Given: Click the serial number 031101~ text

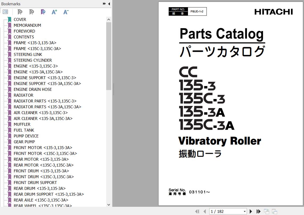Looking at the screenshot, I should [x=199, y=192].
